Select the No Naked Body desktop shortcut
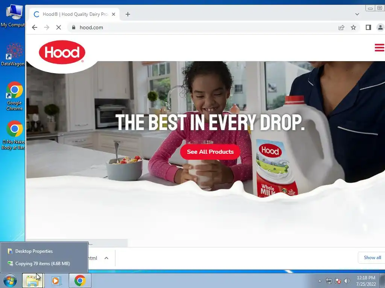The height and width of the screenshot is (288, 385). (14, 135)
